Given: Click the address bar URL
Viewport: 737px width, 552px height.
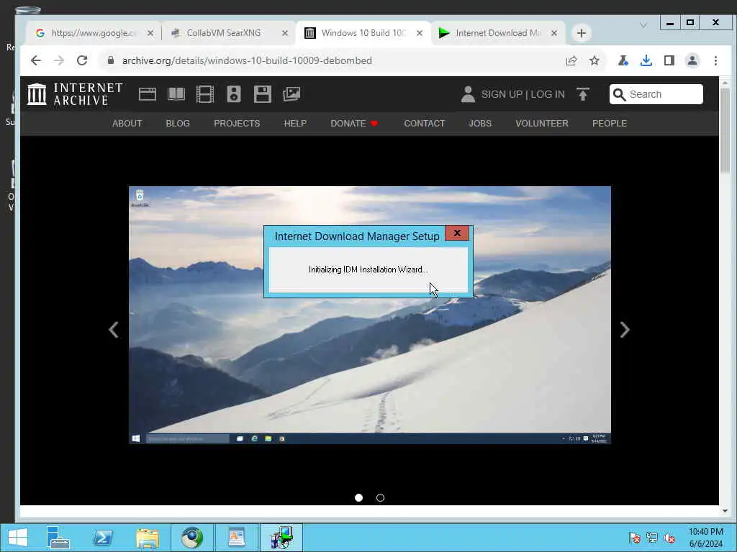Looking at the screenshot, I should [x=247, y=60].
